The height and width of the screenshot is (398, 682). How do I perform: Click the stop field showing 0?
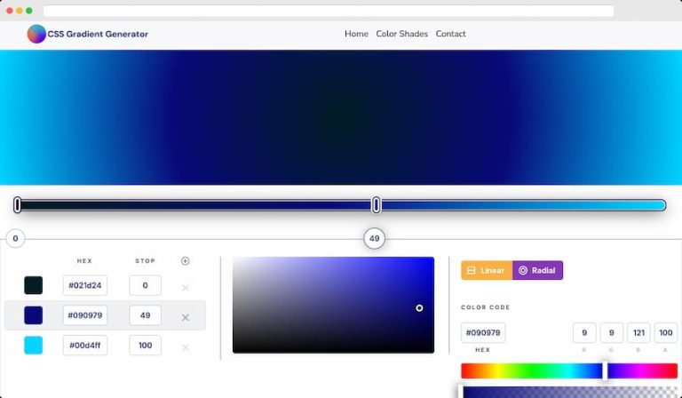click(x=146, y=285)
